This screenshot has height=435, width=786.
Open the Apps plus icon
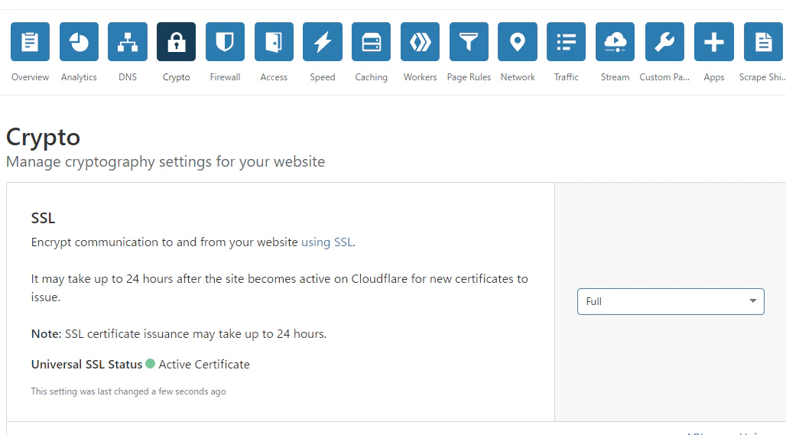tap(714, 41)
